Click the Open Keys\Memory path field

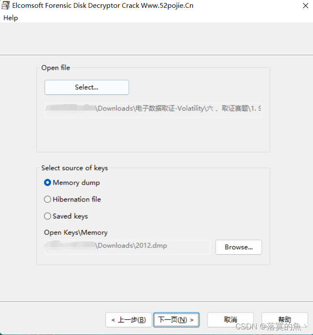click(x=127, y=247)
